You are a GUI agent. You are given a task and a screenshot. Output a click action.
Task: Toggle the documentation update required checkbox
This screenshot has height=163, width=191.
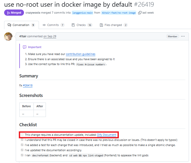point(22,135)
